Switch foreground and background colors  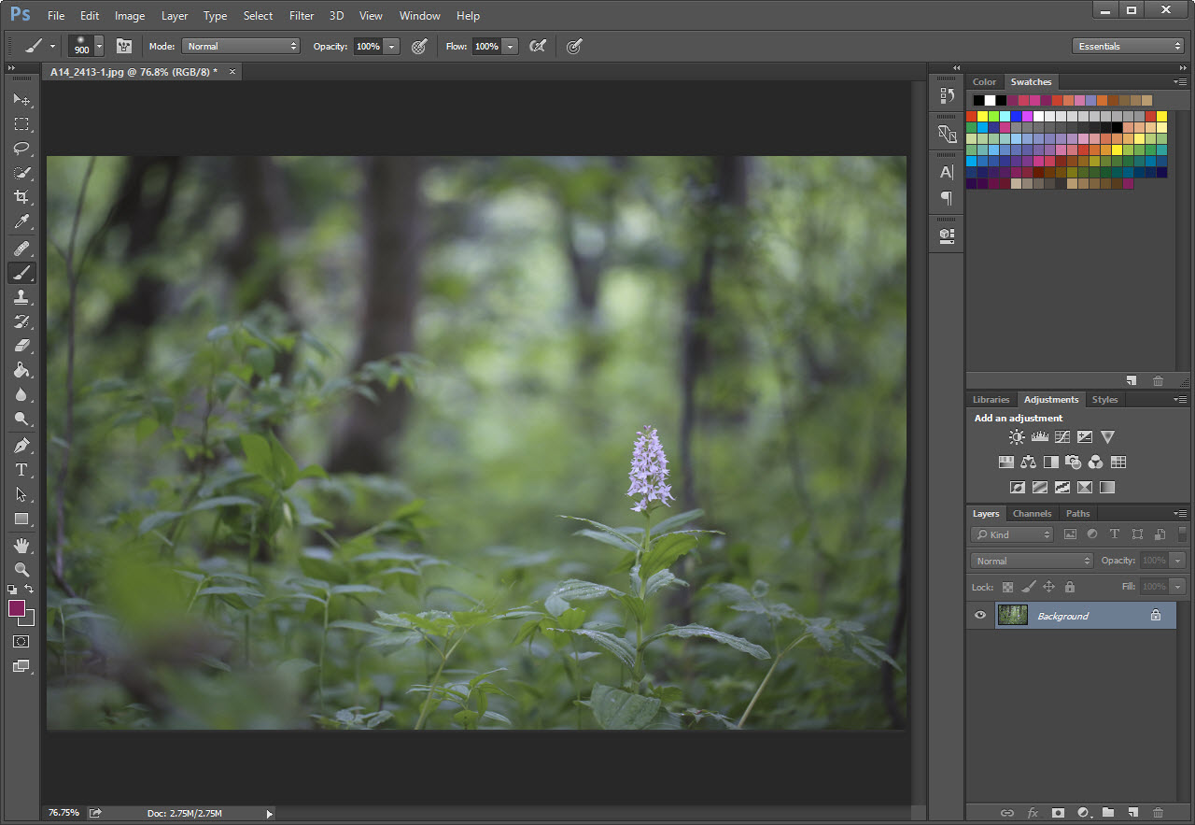coord(29,590)
